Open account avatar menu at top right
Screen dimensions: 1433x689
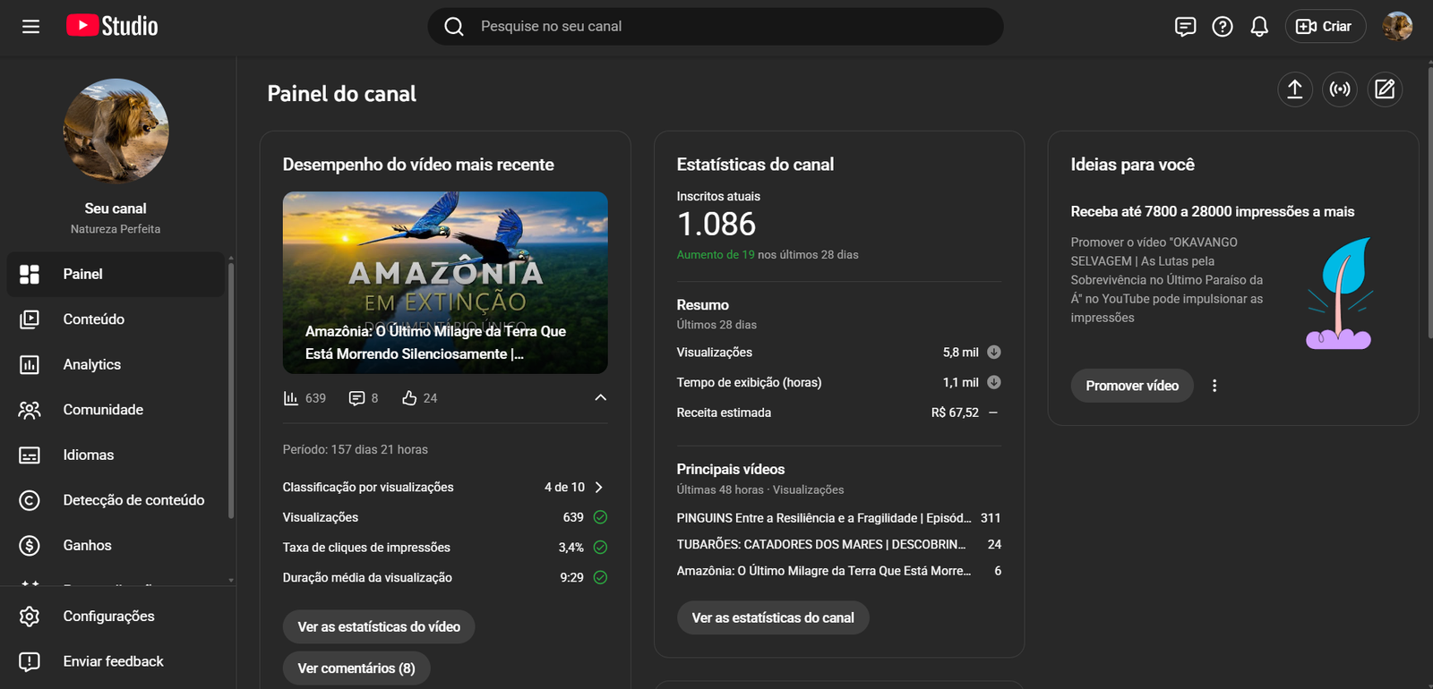(1397, 27)
